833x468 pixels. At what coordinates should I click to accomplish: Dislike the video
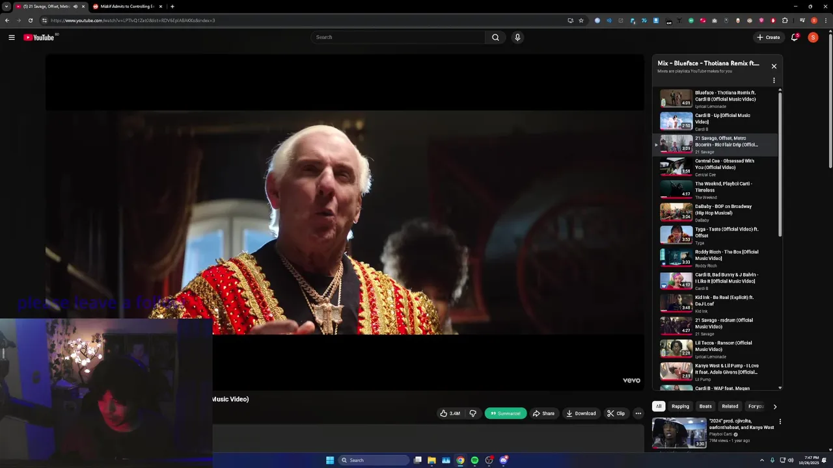[x=472, y=413]
